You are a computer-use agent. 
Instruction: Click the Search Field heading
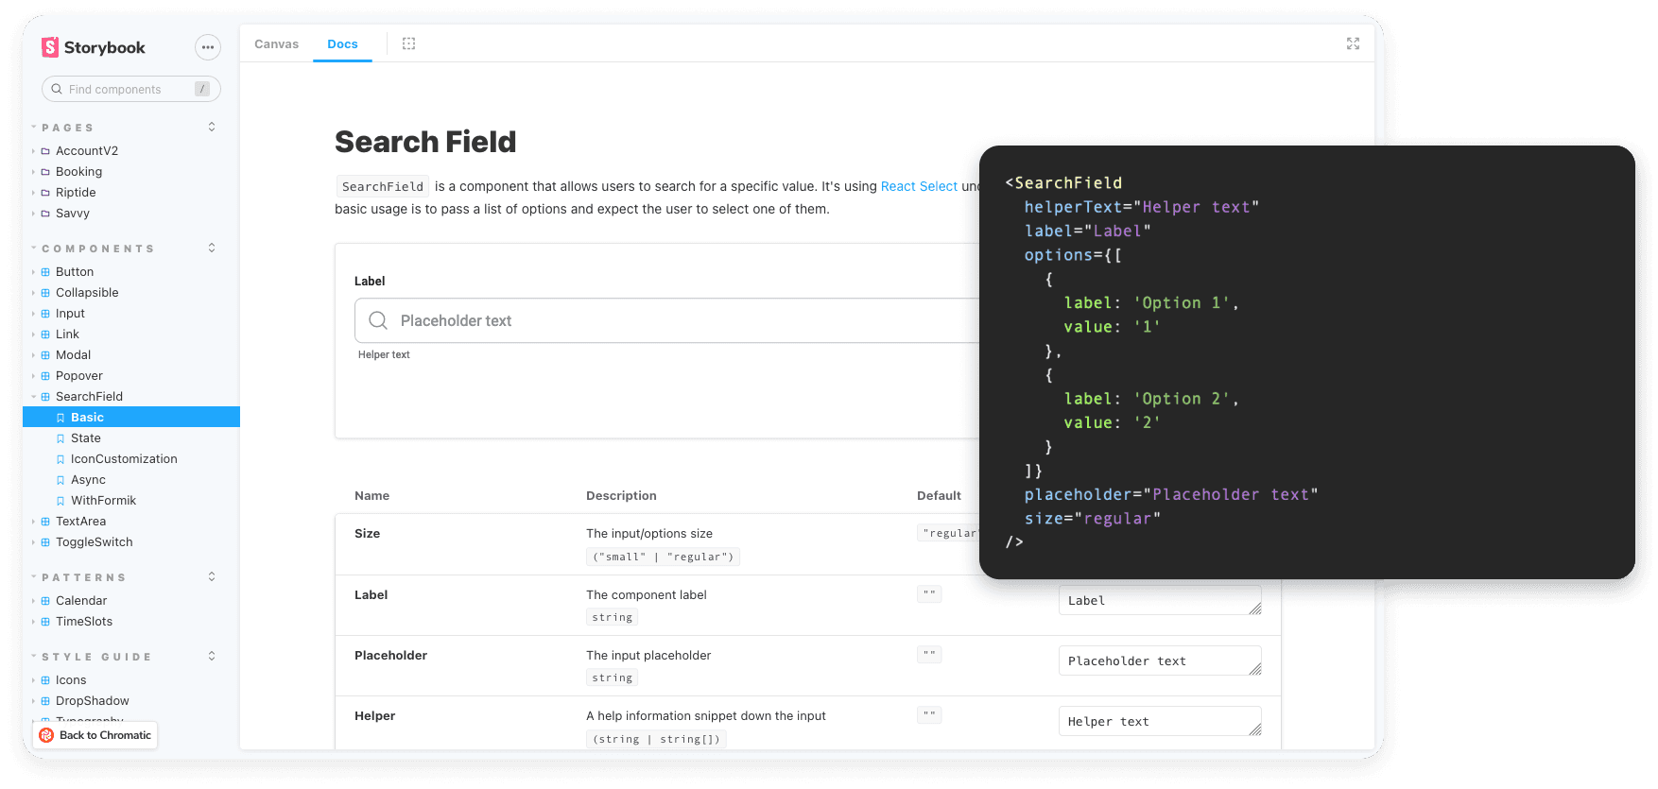tap(425, 142)
